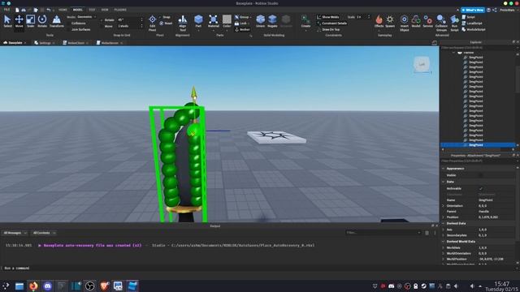The width and height of the screenshot is (520, 292).
Task: Open the FILE menu
Action: 6,10
